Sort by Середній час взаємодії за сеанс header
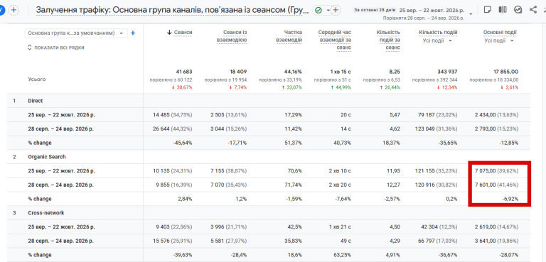 tap(334, 40)
